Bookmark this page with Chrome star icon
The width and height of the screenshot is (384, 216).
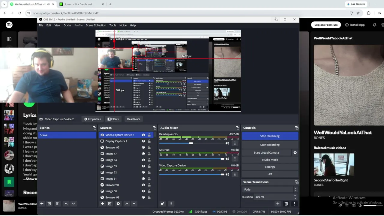point(358,13)
